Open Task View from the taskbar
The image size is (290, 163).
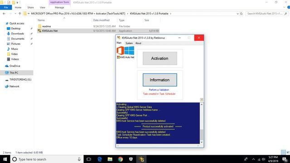[89, 159]
